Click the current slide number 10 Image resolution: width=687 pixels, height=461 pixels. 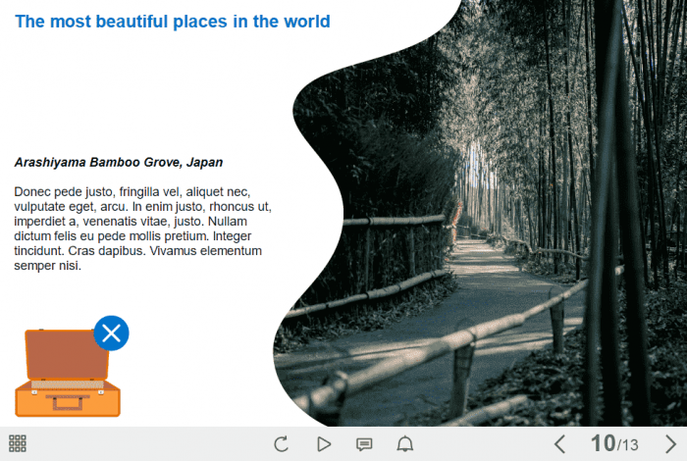click(602, 444)
